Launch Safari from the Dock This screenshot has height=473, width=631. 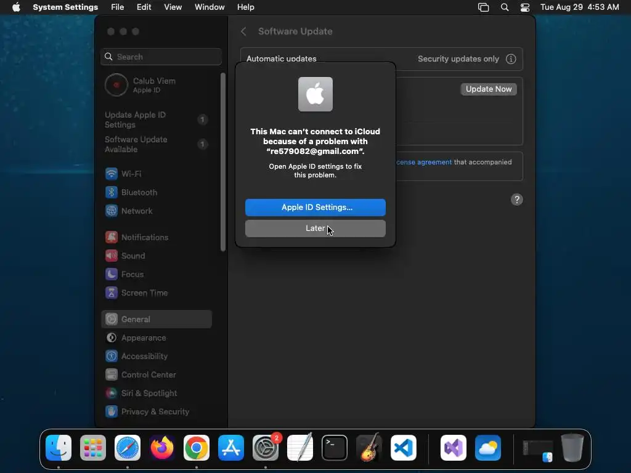coord(128,448)
